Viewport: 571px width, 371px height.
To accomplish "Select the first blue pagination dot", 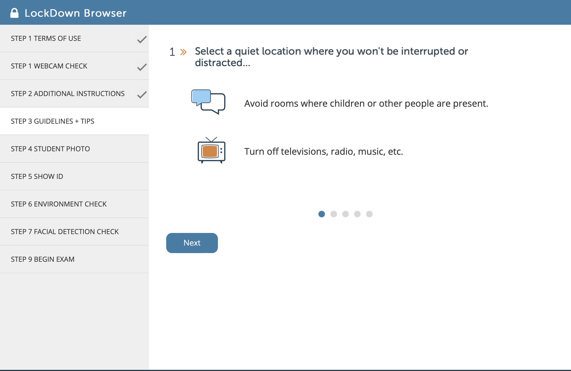I will click(x=322, y=214).
